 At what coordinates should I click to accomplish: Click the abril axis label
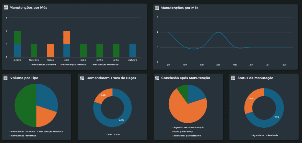(x=67, y=60)
